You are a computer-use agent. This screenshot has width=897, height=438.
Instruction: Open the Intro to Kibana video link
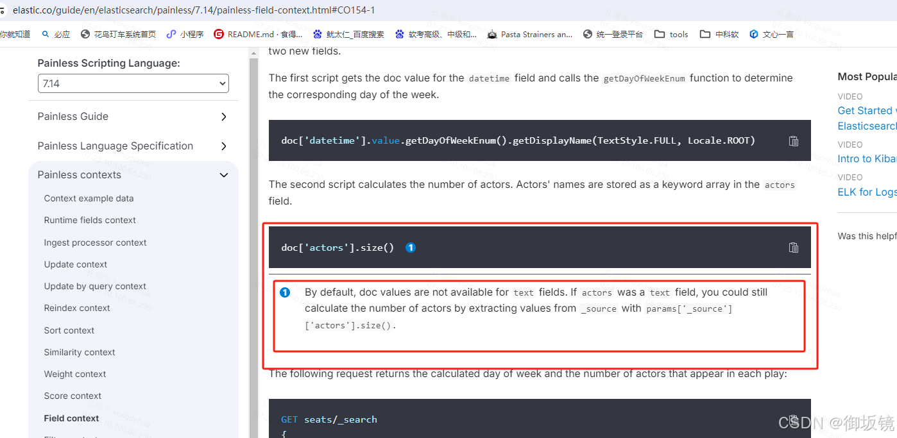pos(867,159)
